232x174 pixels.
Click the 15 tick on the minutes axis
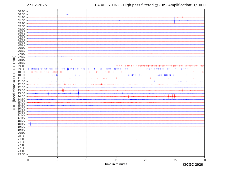tap(116, 160)
